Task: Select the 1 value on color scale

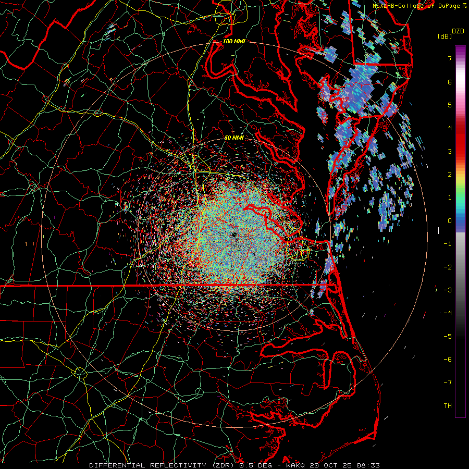Action: pos(450,198)
